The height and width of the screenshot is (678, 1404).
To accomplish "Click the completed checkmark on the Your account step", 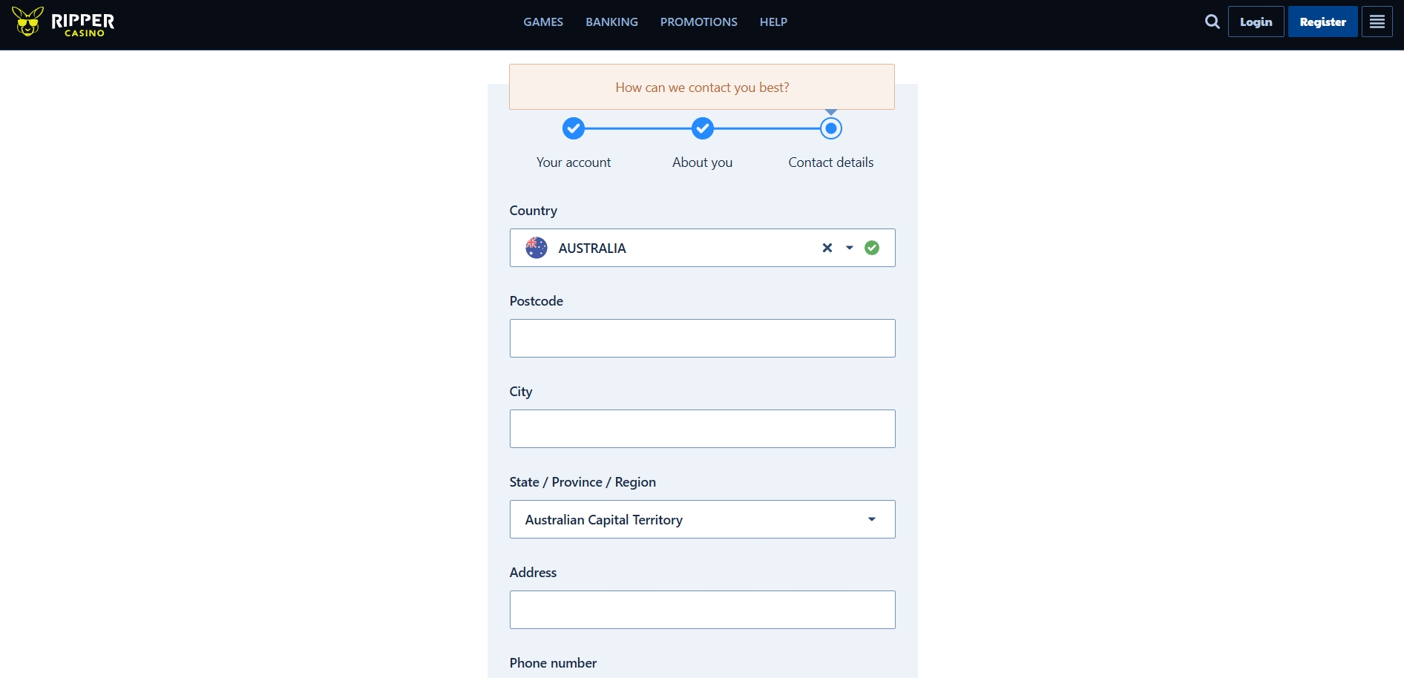I will click(573, 128).
